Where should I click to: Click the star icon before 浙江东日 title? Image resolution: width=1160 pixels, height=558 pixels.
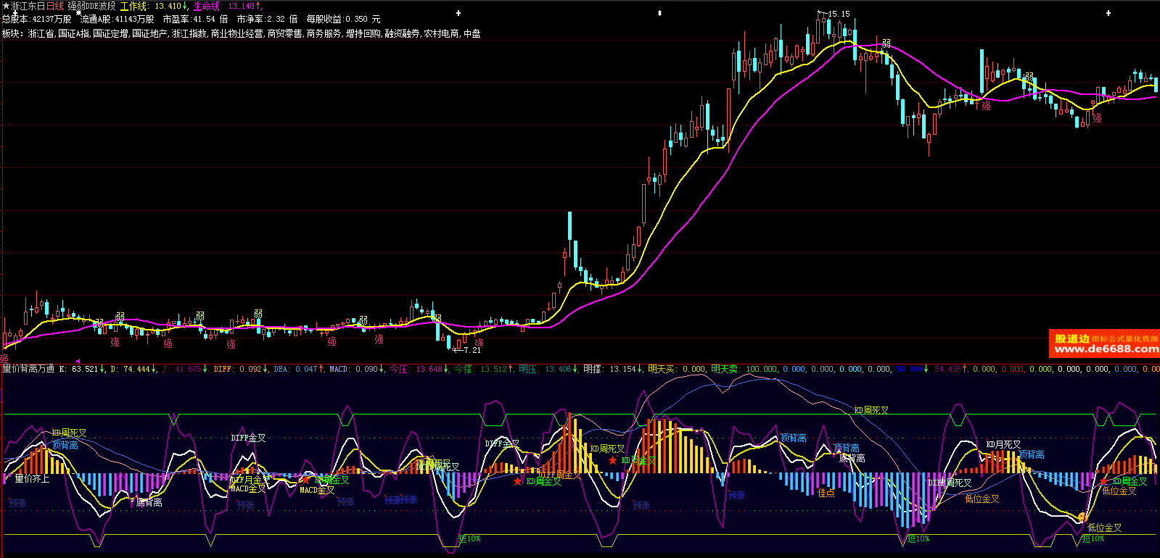[6, 6]
